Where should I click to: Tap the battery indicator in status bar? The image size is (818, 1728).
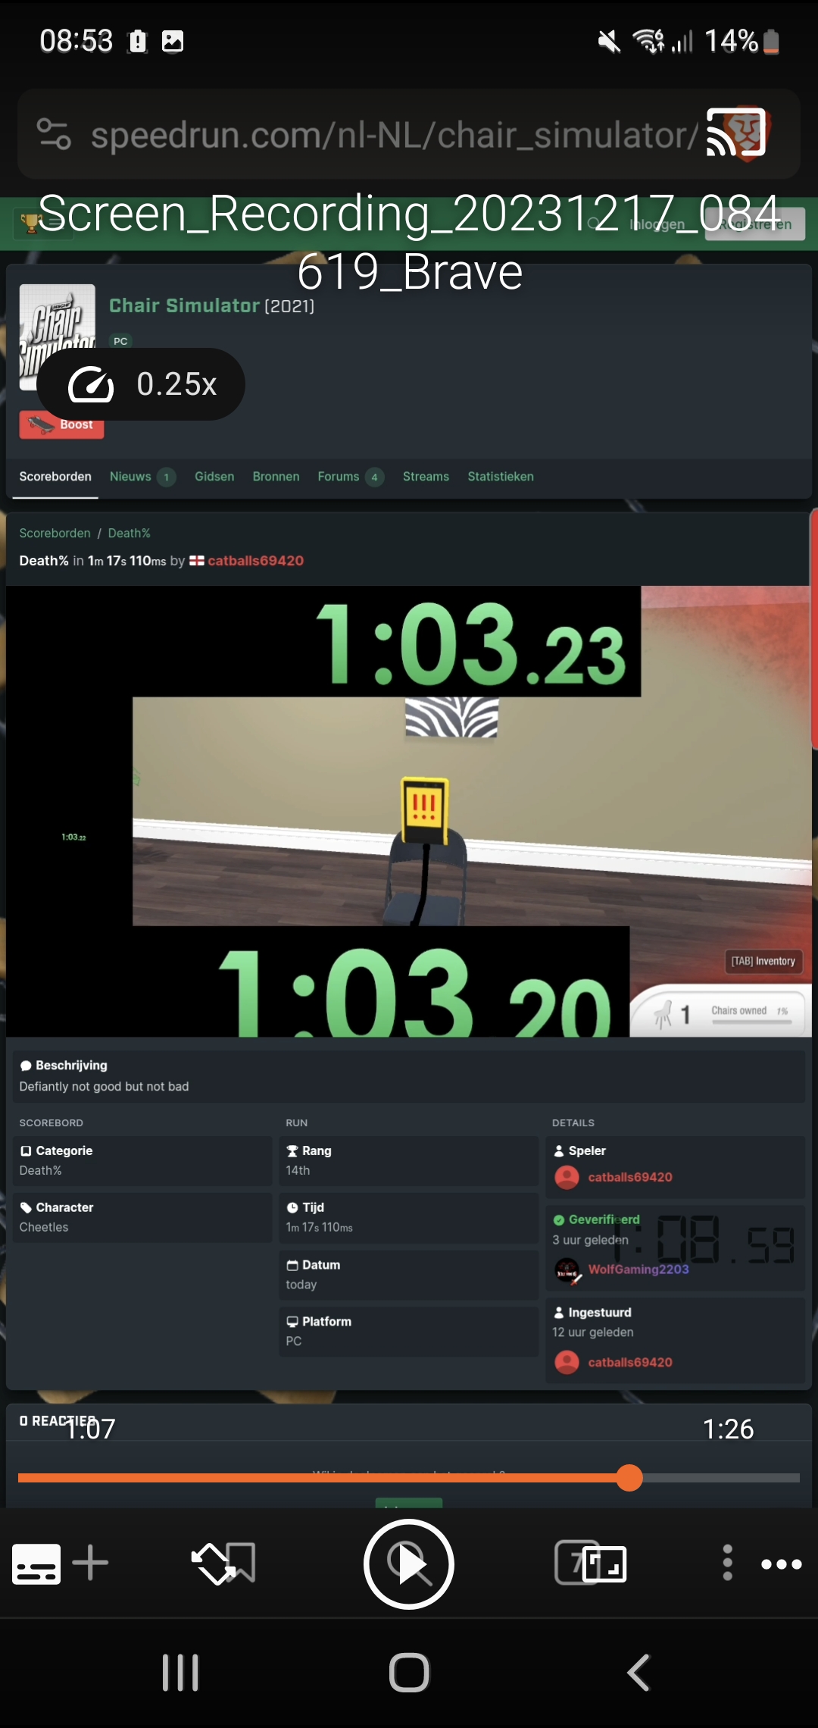point(771,41)
